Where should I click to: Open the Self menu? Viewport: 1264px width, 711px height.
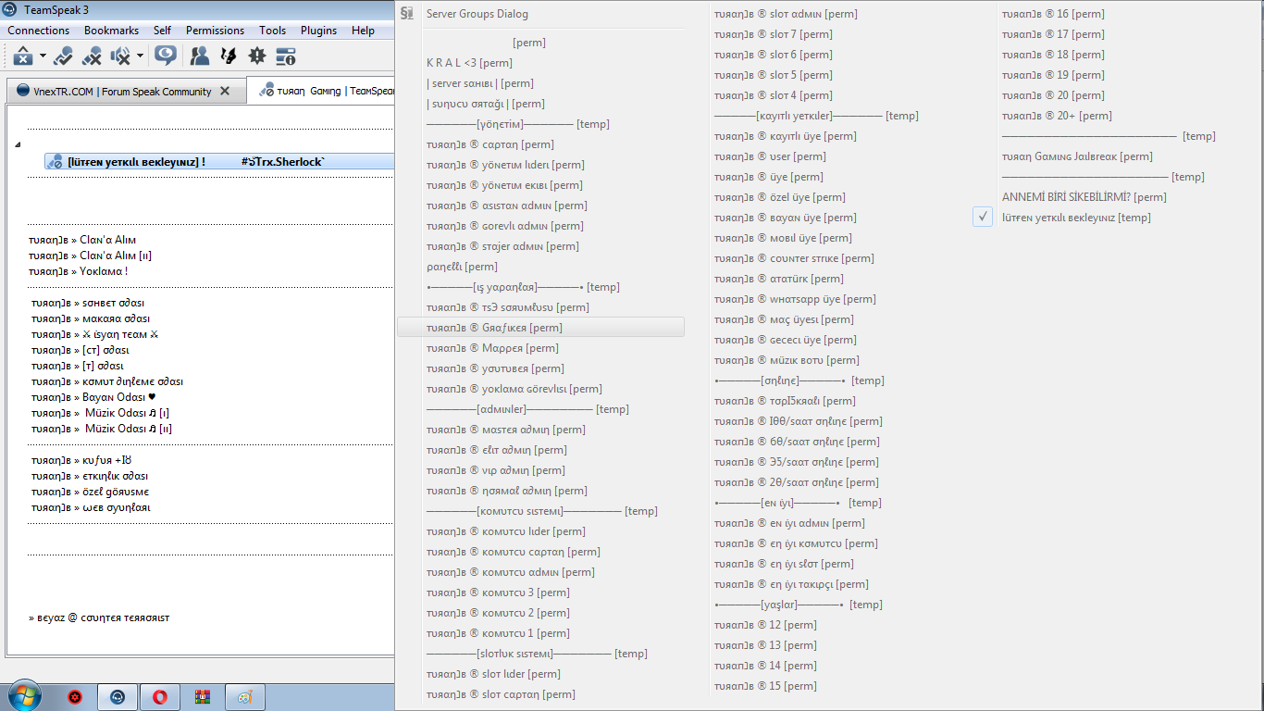(x=162, y=31)
